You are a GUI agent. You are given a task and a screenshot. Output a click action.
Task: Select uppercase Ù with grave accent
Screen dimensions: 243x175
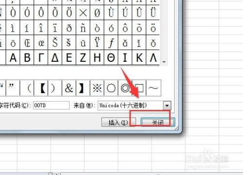coord(111,12)
